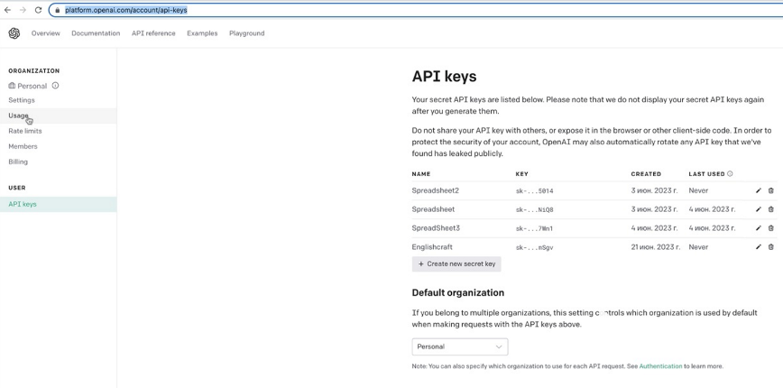This screenshot has width=783, height=388.
Task: Click info icon beside LAST USED header
Action: (730, 174)
